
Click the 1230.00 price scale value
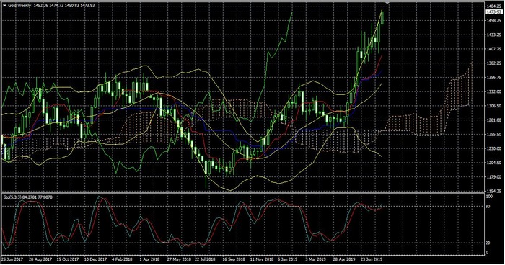[x=494, y=148]
